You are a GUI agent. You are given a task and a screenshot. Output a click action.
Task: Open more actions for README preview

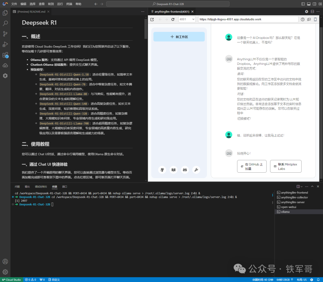pyautogui.click(x=143, y=12)
